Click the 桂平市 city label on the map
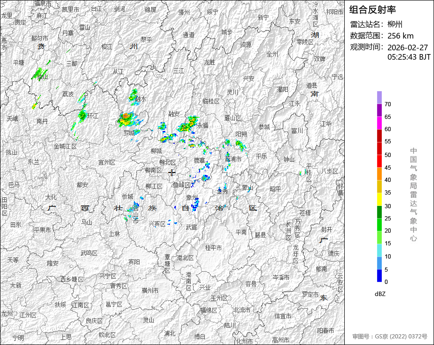This screenshot has height=345, width=434. point(213,247)
